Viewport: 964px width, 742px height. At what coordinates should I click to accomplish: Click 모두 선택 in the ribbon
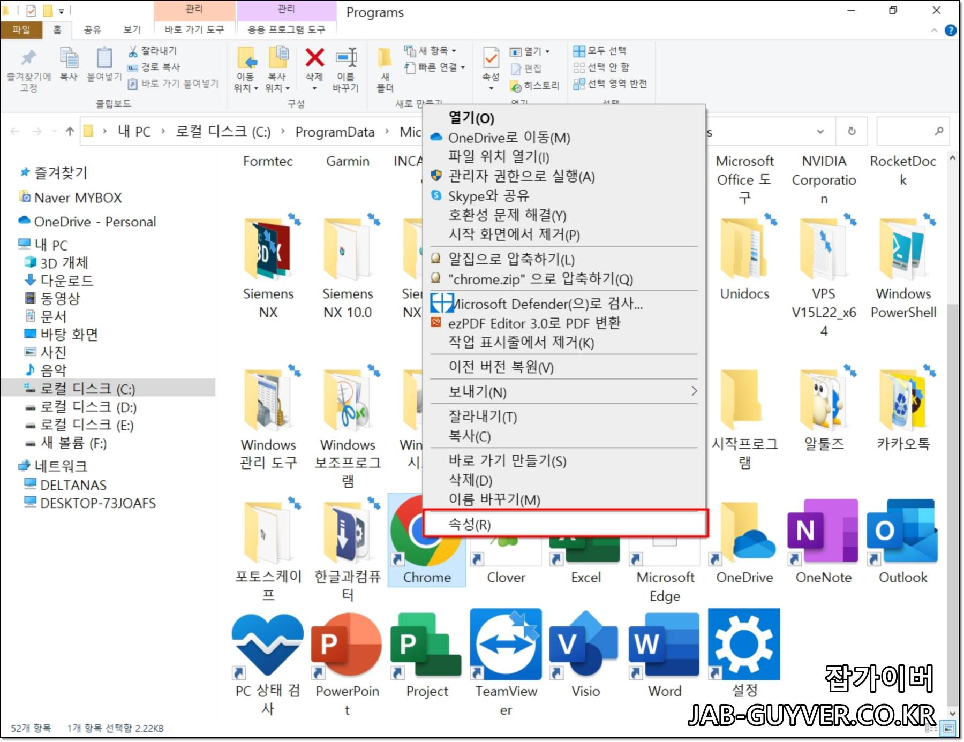(x=599, y=51)
